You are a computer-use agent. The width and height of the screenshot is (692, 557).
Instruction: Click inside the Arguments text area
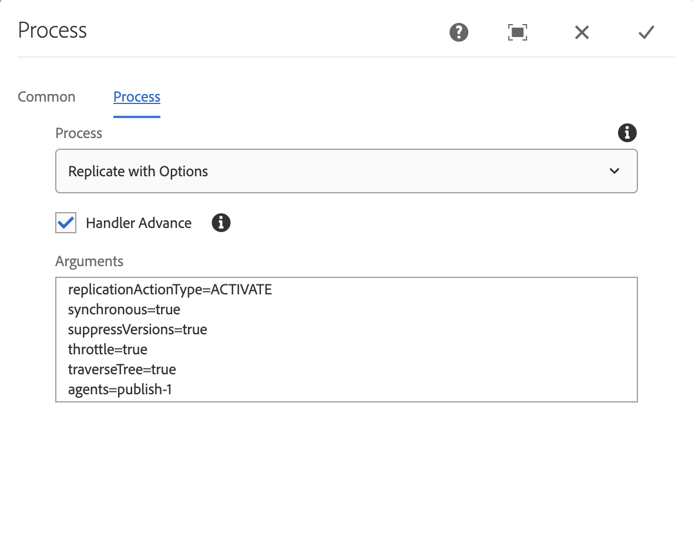[347, 339]
